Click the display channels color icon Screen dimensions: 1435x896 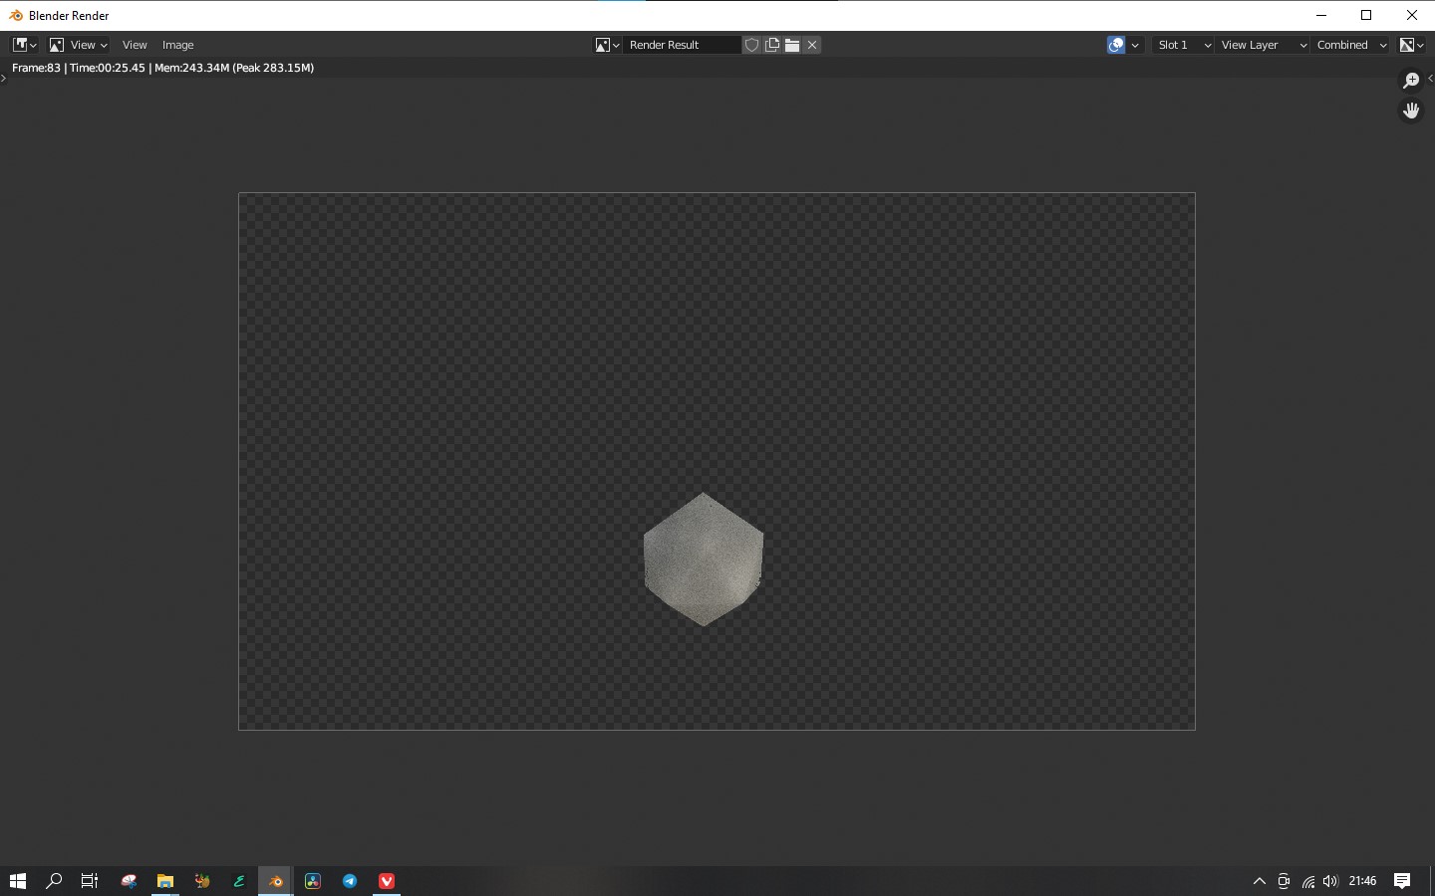(x=1115, y=45)
